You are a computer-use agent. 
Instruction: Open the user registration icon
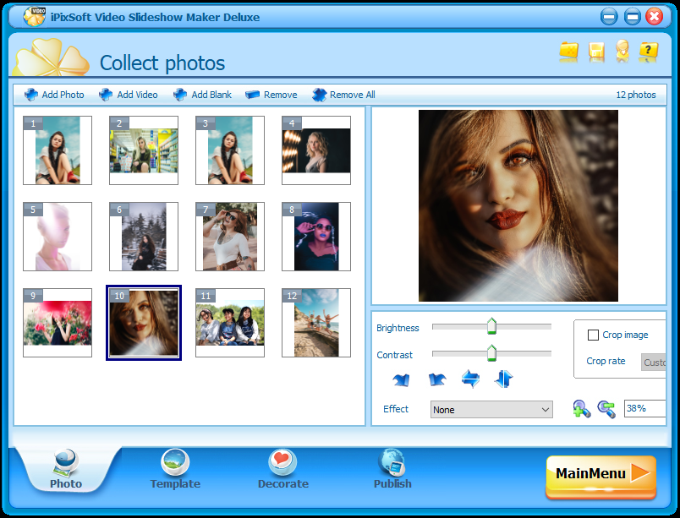tap(622, 51)
